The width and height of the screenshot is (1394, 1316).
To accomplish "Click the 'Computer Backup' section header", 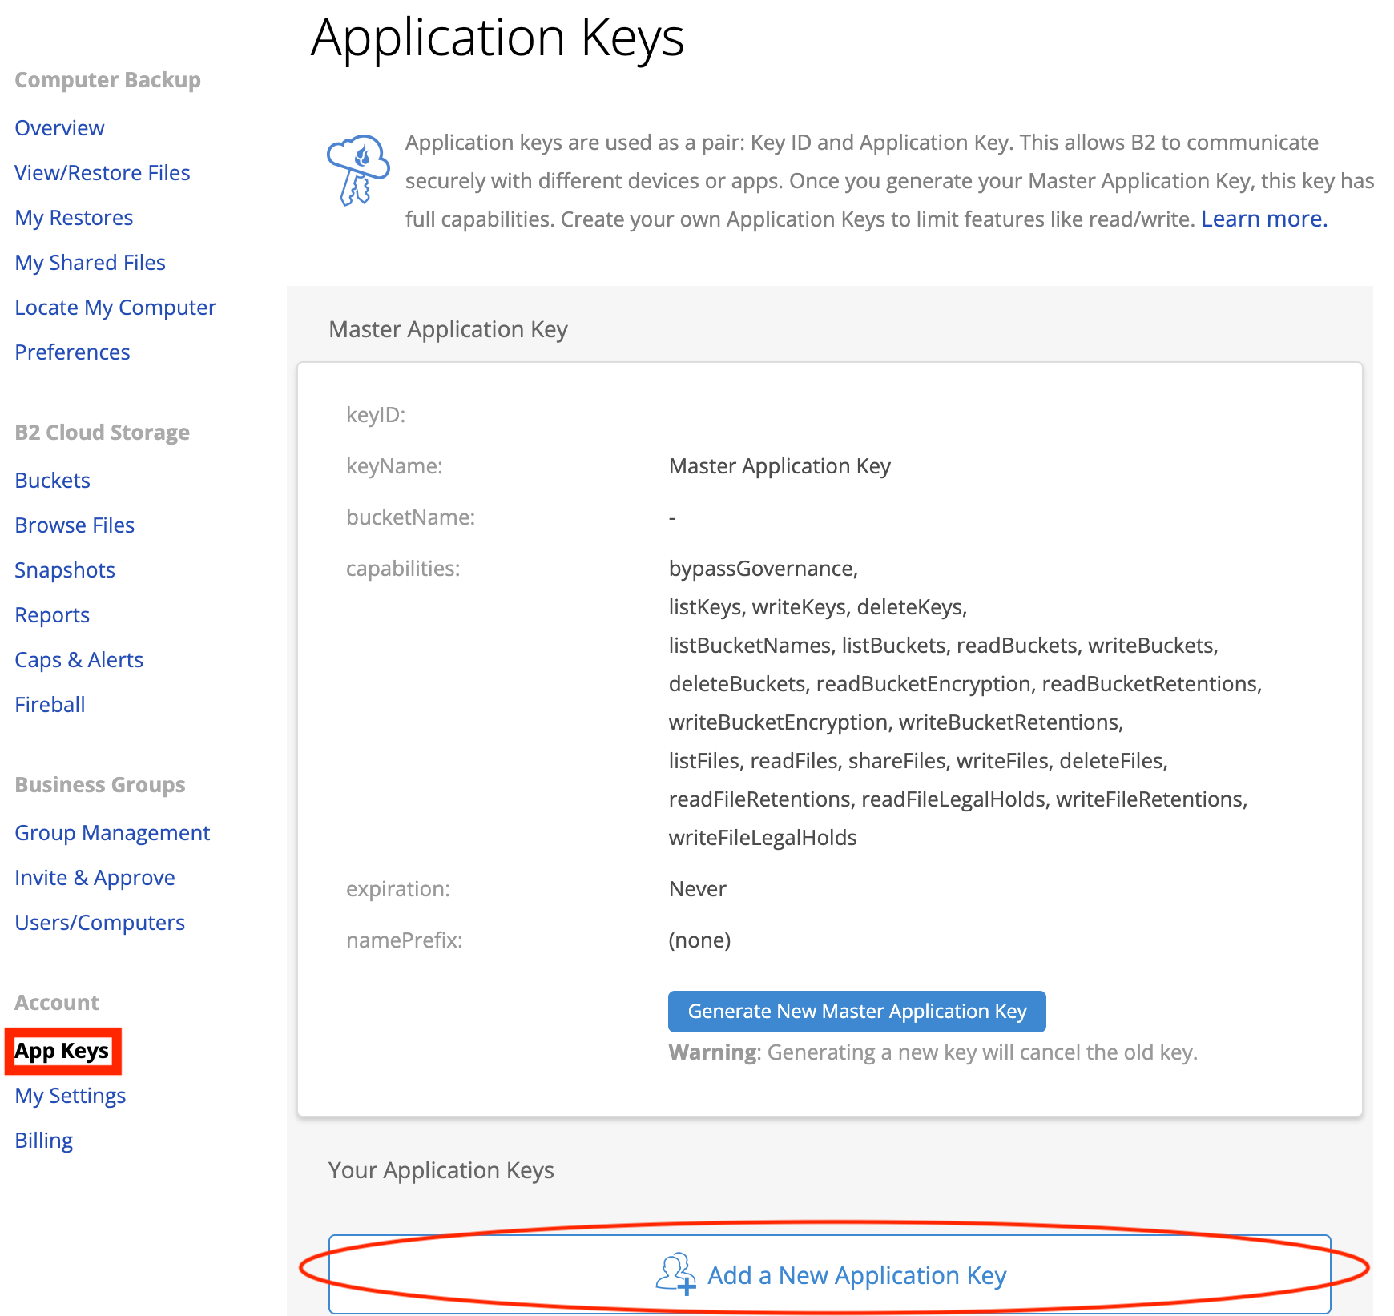I will coord(107,80).
